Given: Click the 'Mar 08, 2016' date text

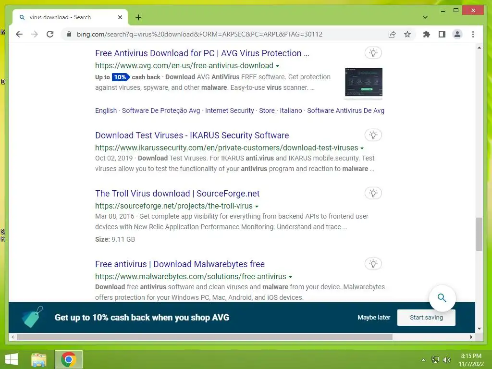Looking at the screenshot, I should coord(114,216).
